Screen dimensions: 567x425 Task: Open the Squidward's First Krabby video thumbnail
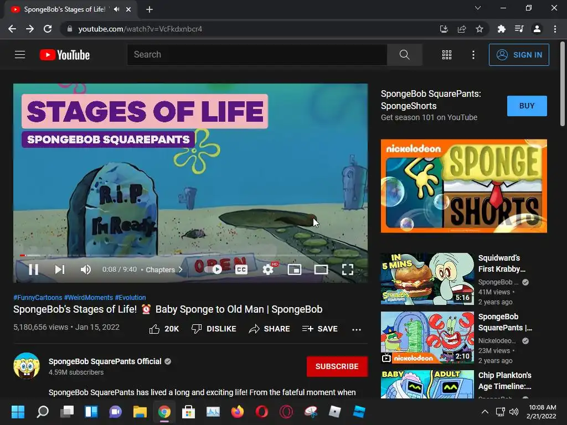427,279
